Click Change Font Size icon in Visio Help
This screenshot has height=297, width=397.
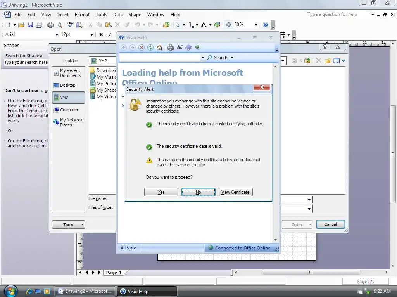(180, 48)
